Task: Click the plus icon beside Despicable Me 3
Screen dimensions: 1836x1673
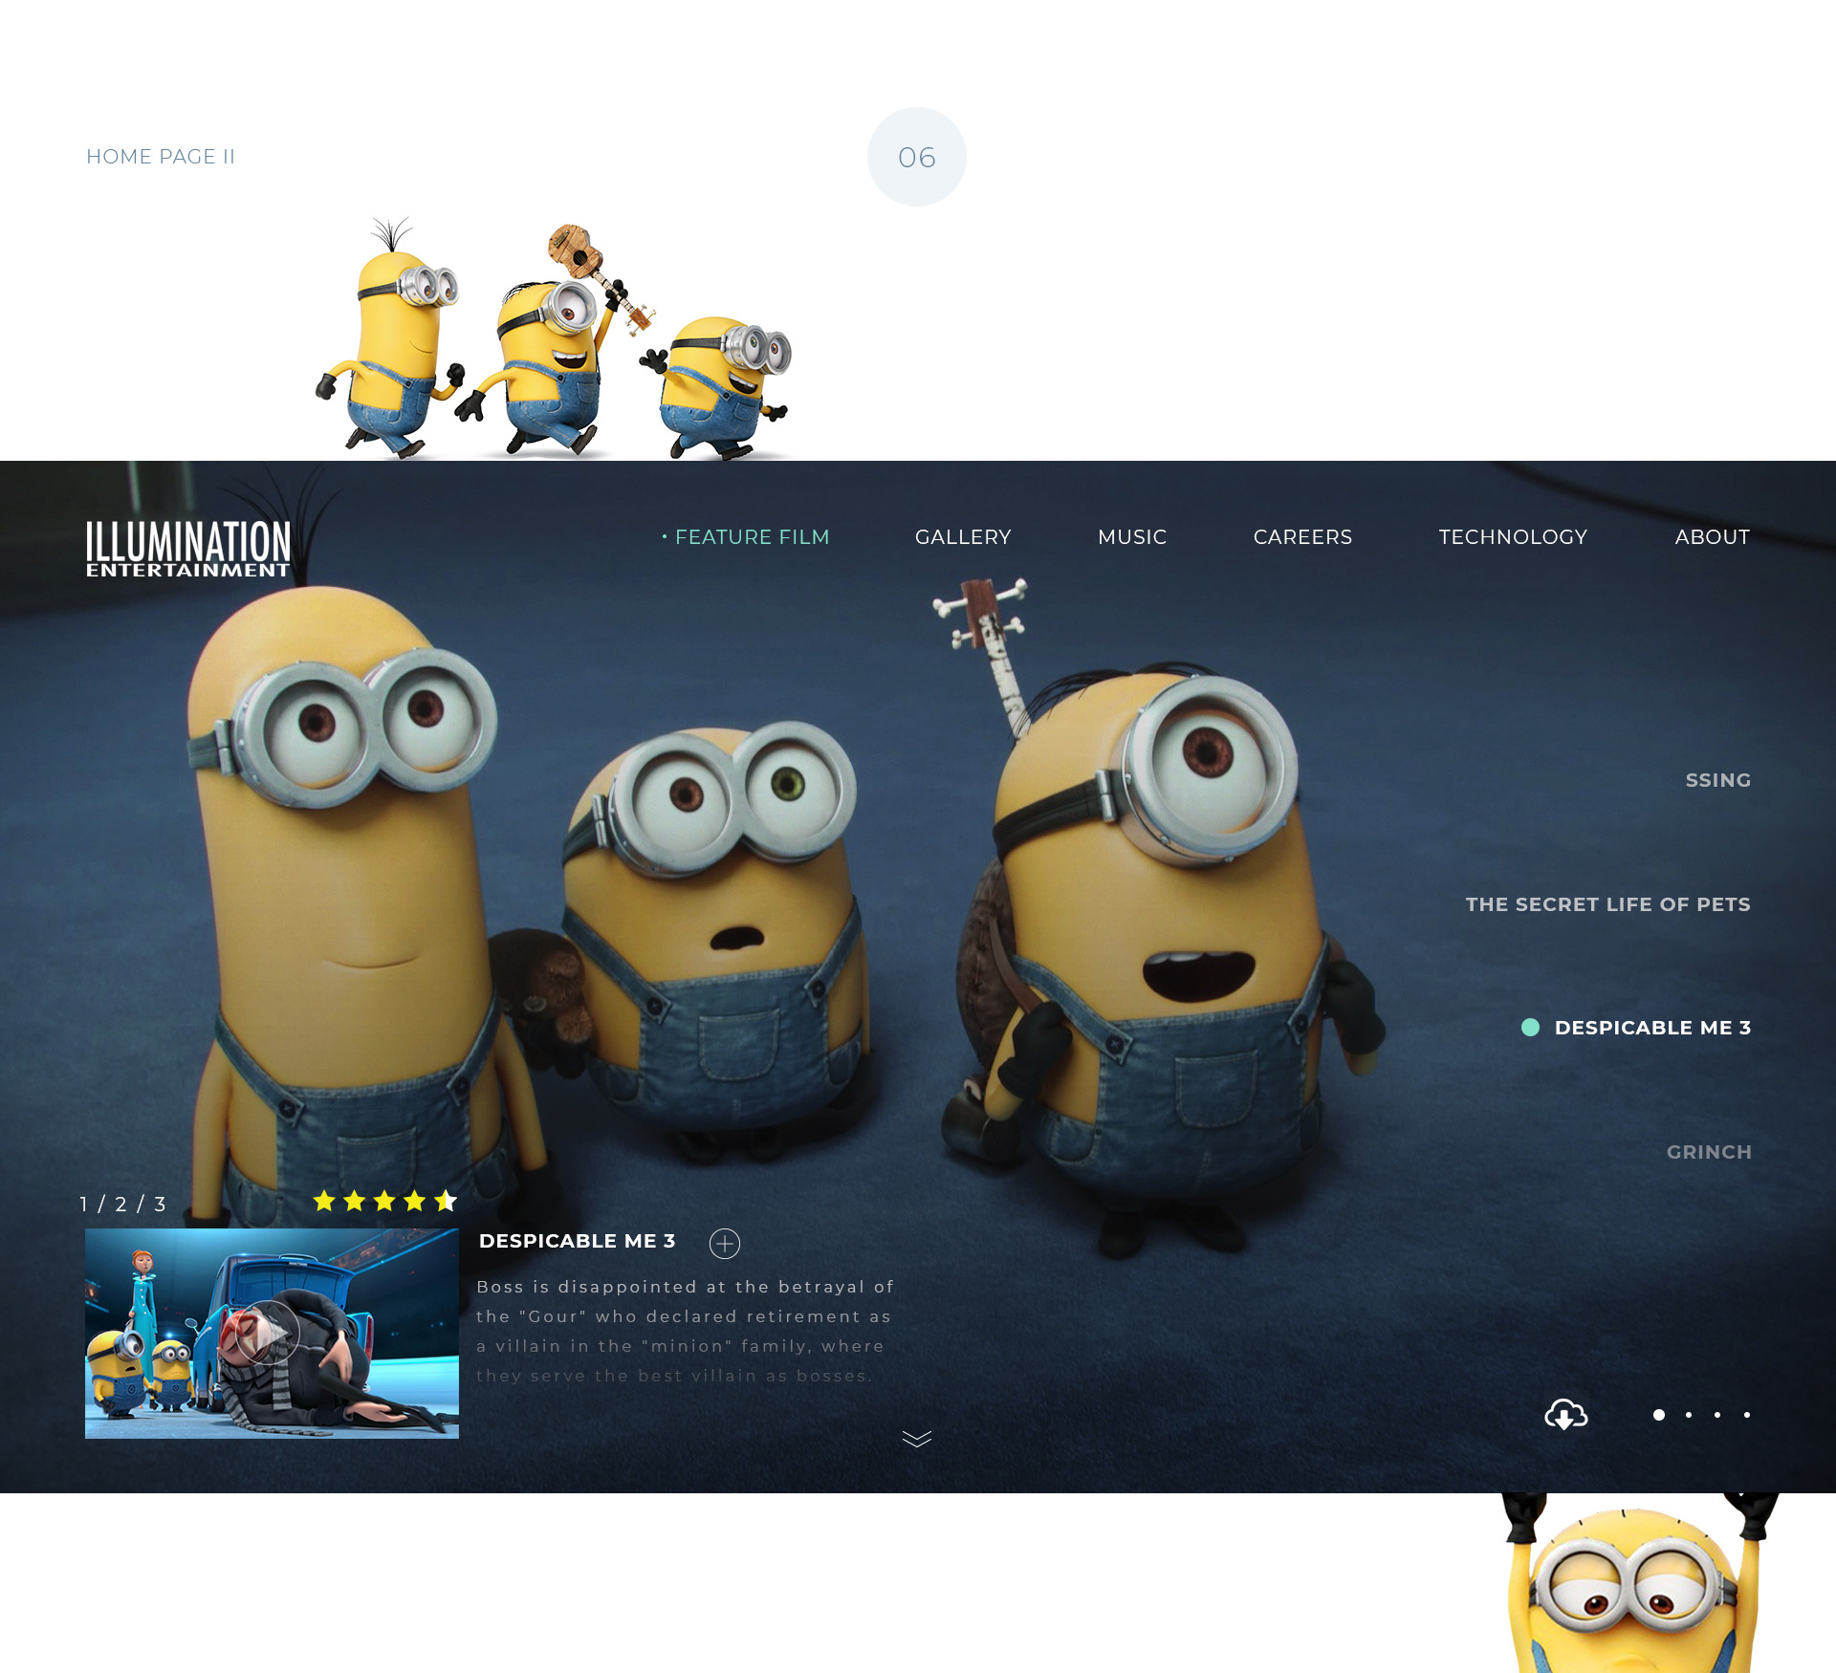Action: pos(725,1243)
